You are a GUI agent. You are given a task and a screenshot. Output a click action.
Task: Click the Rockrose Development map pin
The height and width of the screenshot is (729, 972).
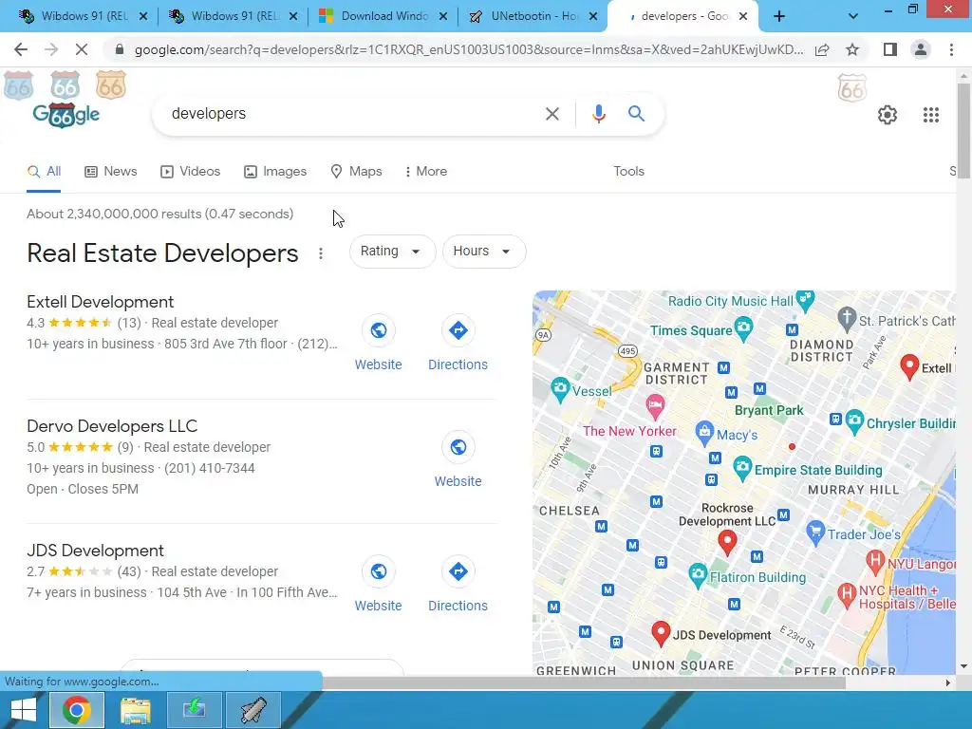pos(727,542)
